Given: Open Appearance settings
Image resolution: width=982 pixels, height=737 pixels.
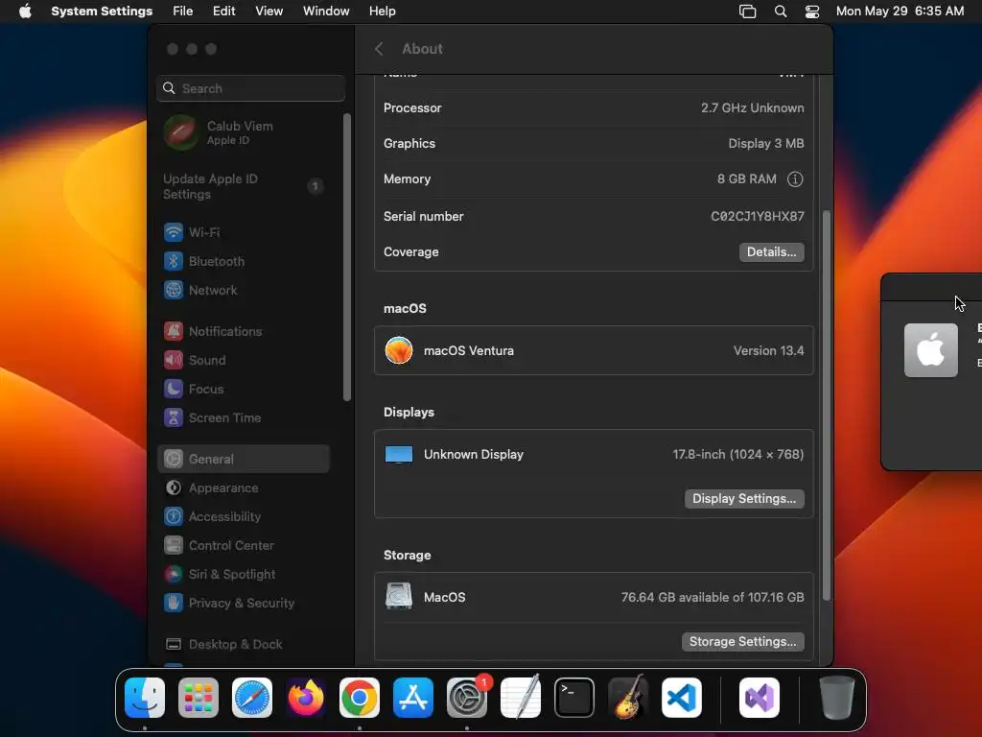Looking at the screenshot, I should pos(243,487).
